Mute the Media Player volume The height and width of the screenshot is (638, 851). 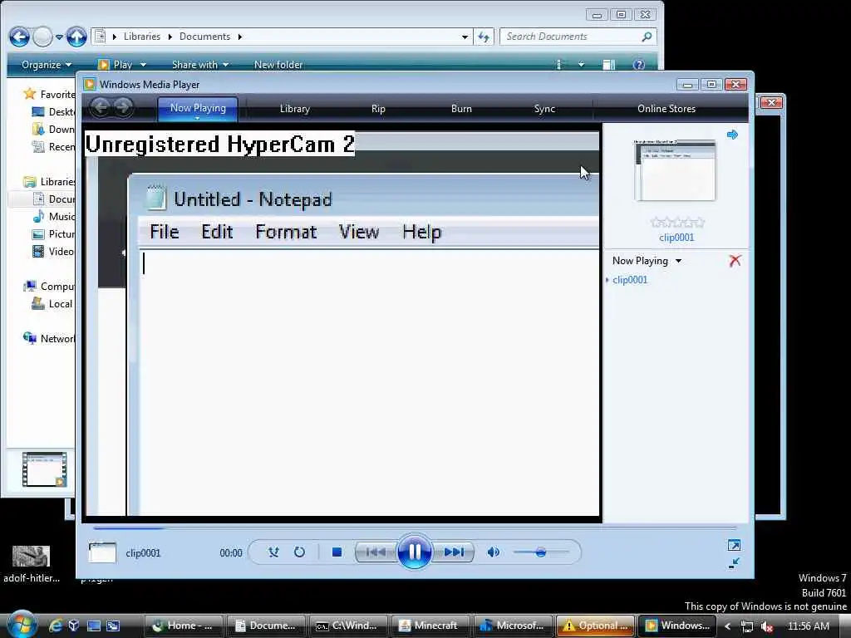(x=493, y=552)
